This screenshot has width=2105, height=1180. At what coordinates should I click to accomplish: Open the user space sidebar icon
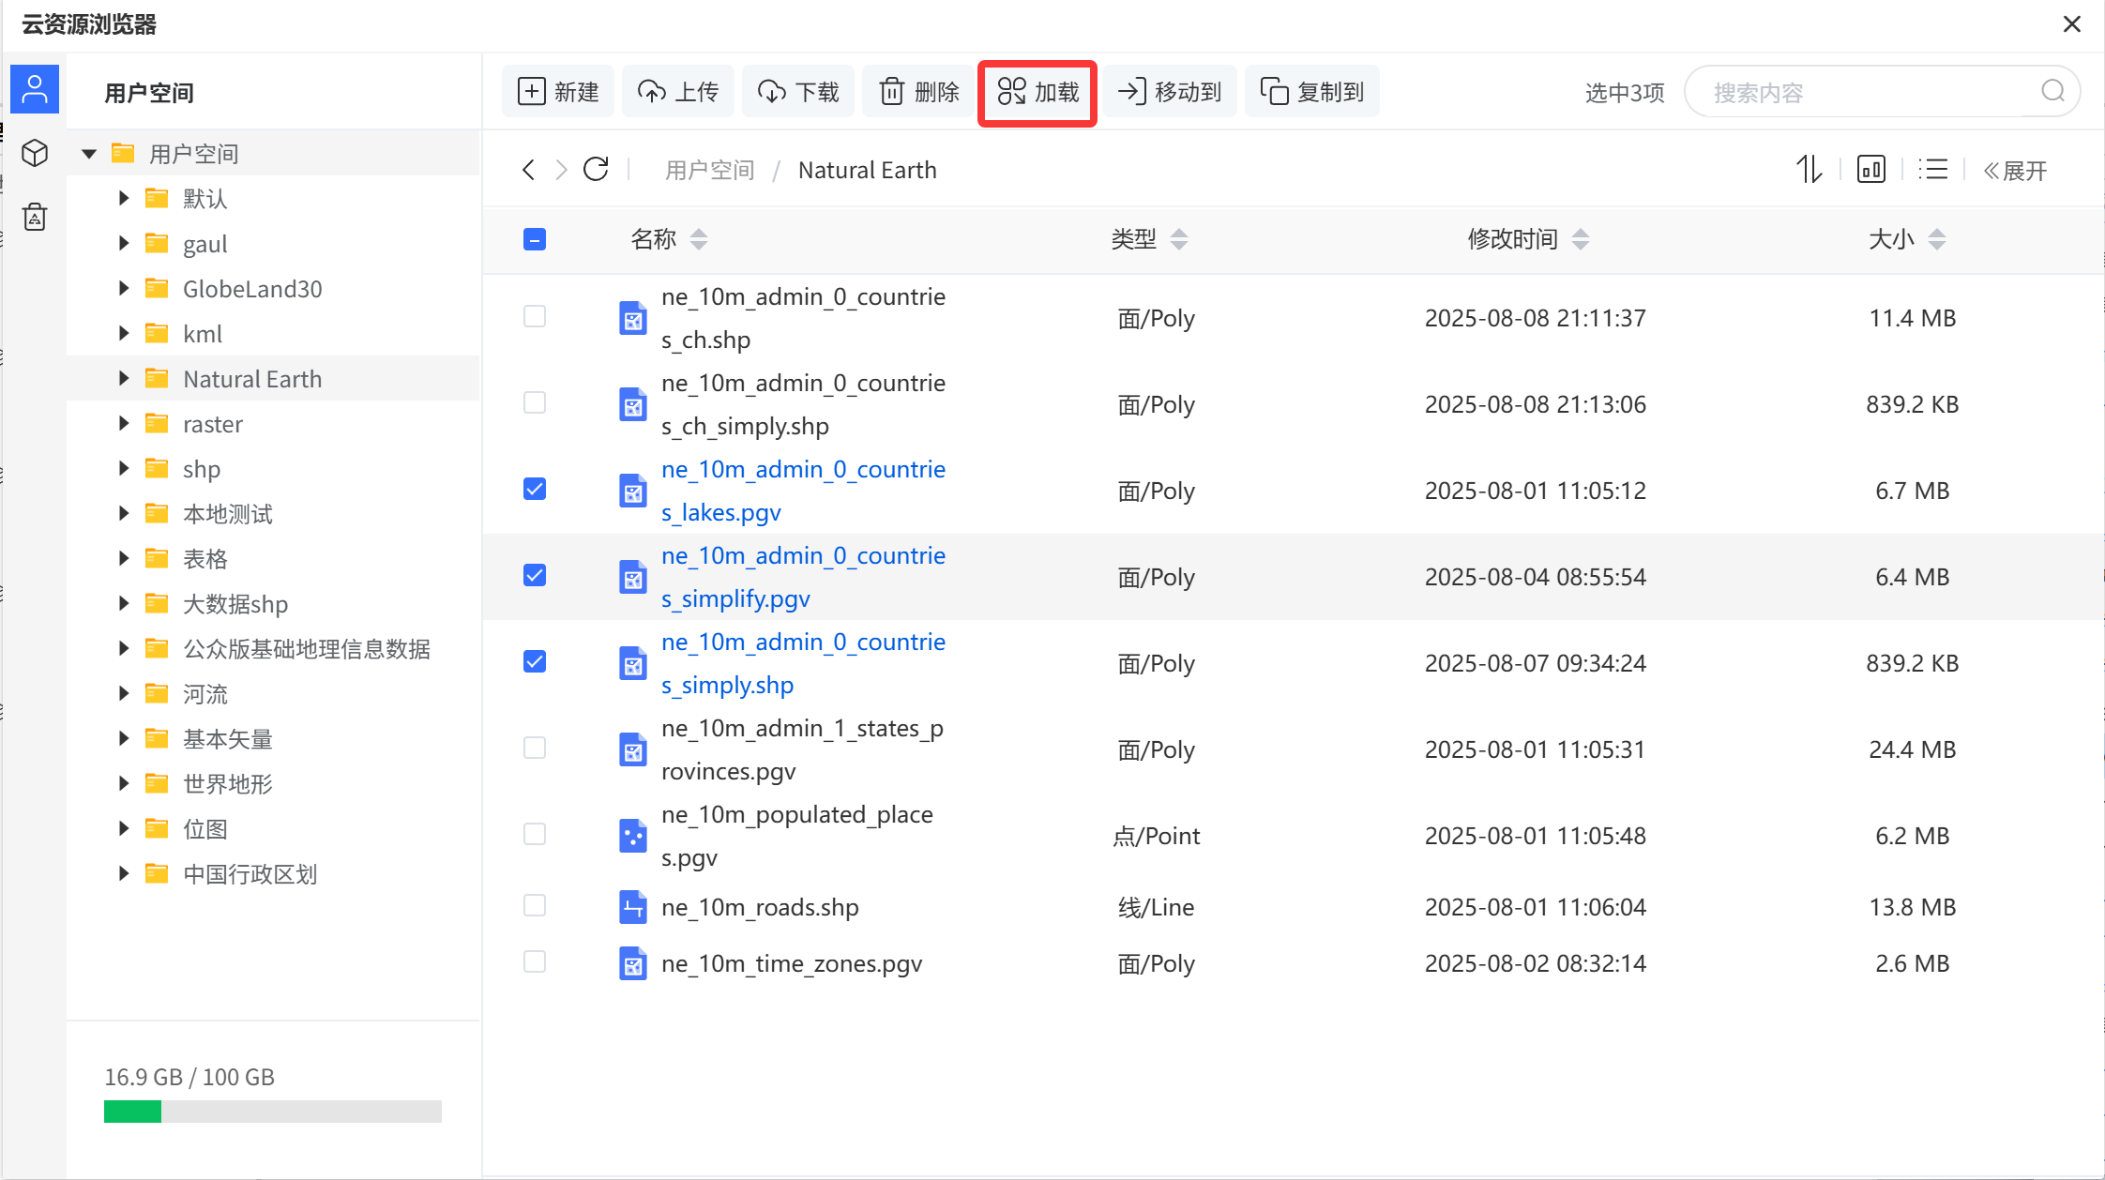point(35,90)
